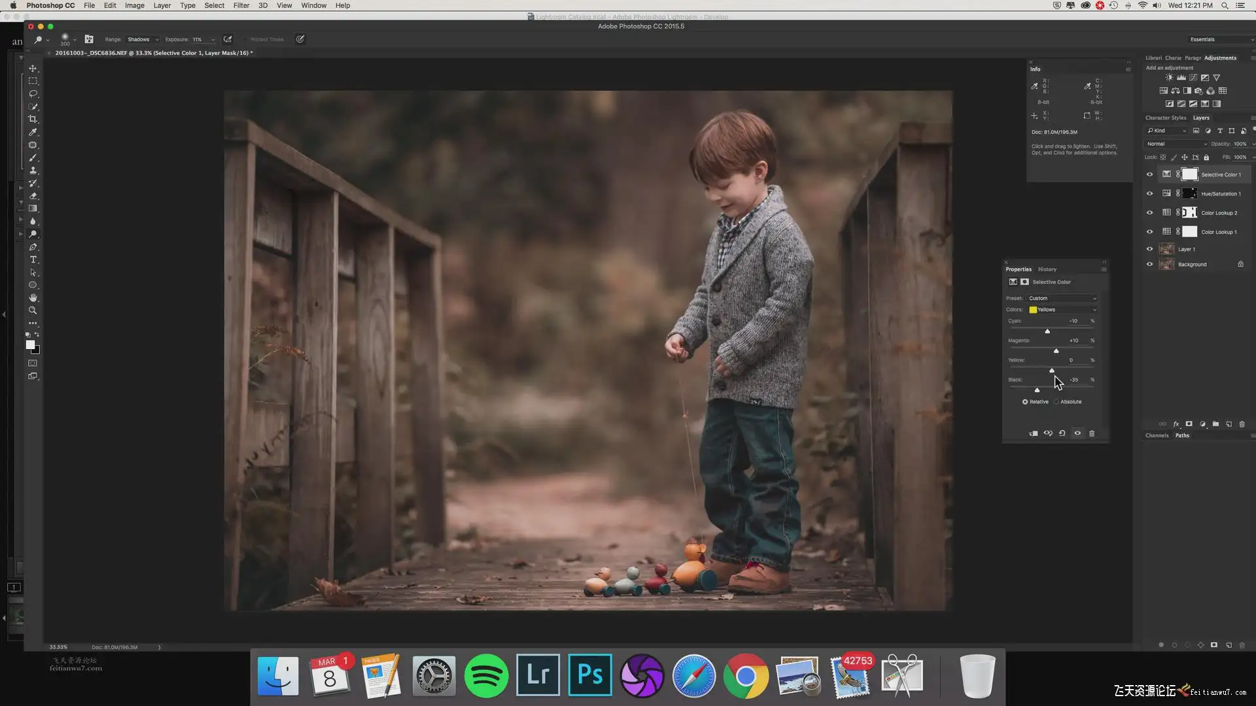Select the Crop tool
This screenshot has width=1256, height=706.
33,119
